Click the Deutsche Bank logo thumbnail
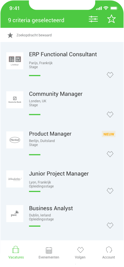This screenshot has height=267, width=124. pos(15,100)
